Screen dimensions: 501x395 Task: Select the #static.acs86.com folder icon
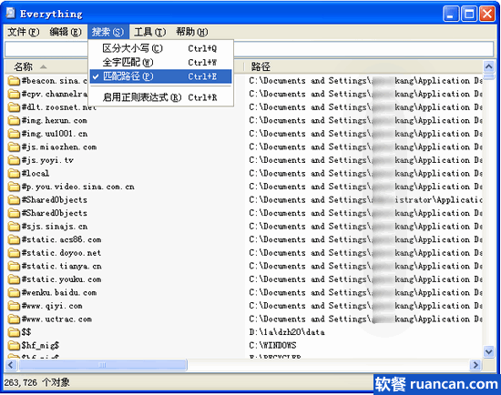[x=14, y=239]
